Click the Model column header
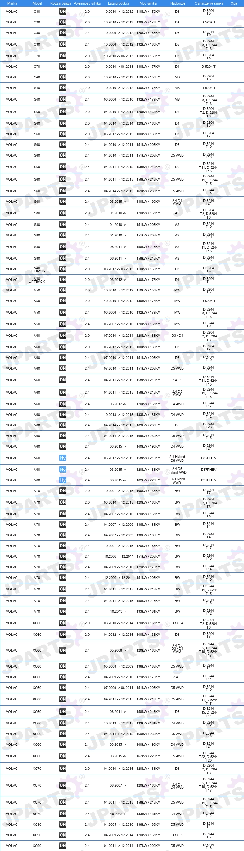The height and width of the screenshot is (851, 244). [37, 3]
